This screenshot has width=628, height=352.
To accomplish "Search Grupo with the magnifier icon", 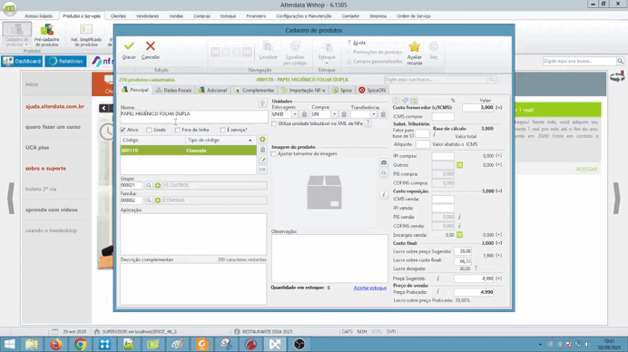I will coord(149,185).
